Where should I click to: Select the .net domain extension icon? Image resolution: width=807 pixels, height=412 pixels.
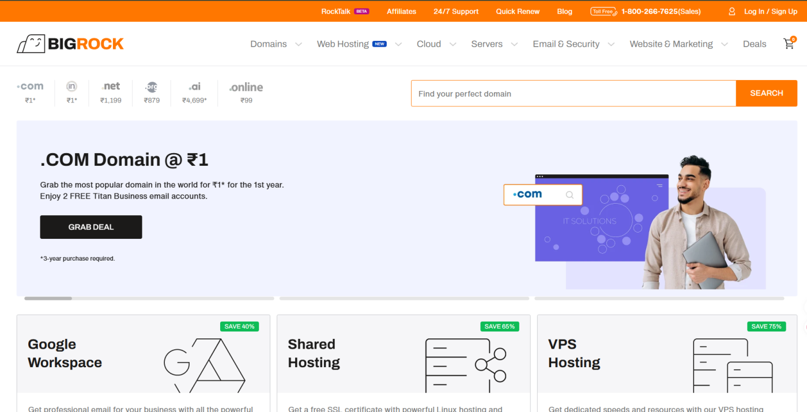111,86
